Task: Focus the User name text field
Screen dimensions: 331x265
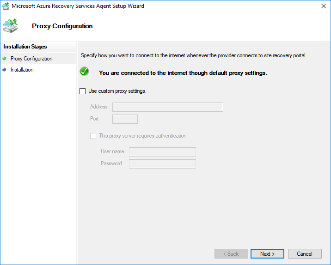Action: [162, 152]
